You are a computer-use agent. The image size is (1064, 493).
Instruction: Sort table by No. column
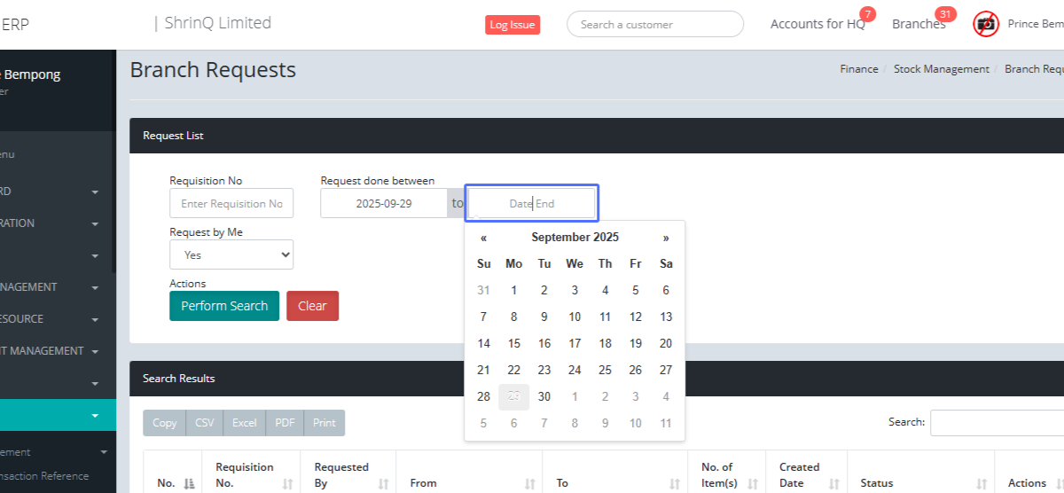pyautogui.click(x=189, y=483)
